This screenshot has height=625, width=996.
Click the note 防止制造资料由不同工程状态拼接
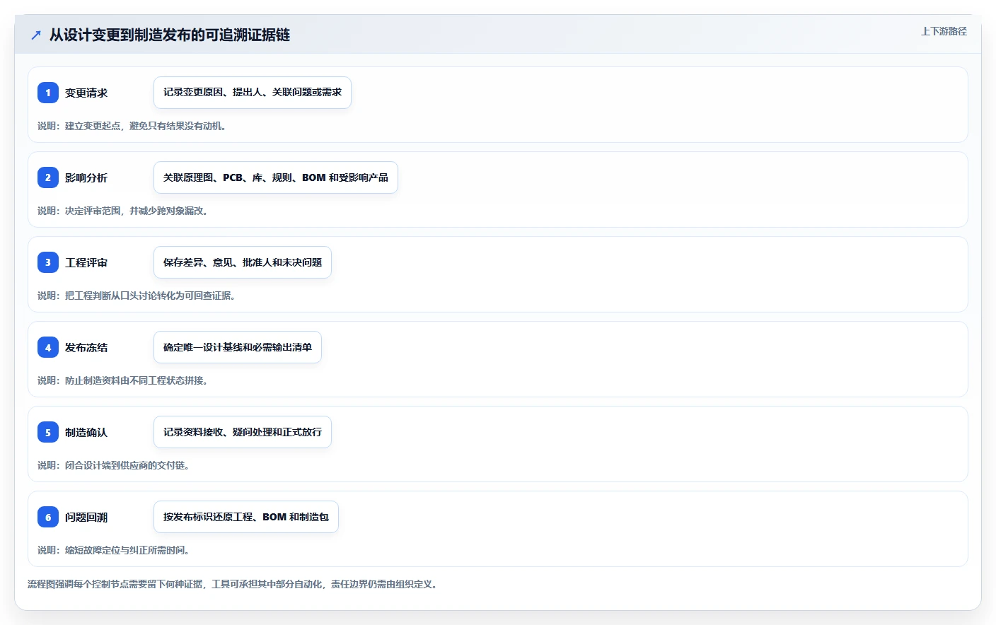tap(123, 380)
